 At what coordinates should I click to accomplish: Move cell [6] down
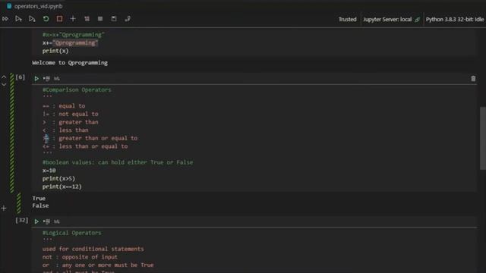point(4,84)
